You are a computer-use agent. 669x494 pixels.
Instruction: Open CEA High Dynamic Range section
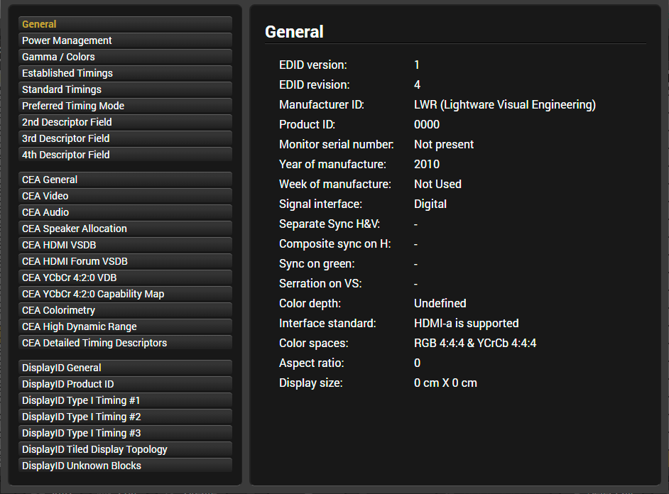point(125,326)
